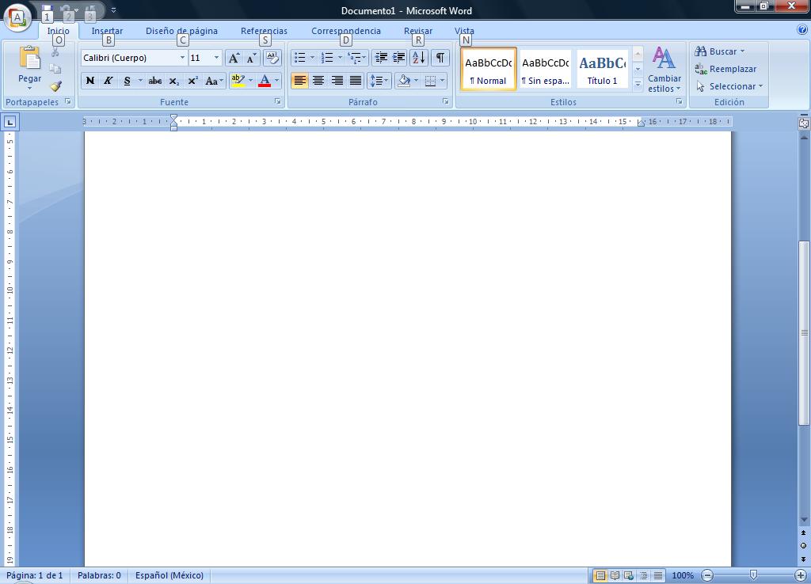Click the Save icon in quick access toolbar

pos(47,9)
